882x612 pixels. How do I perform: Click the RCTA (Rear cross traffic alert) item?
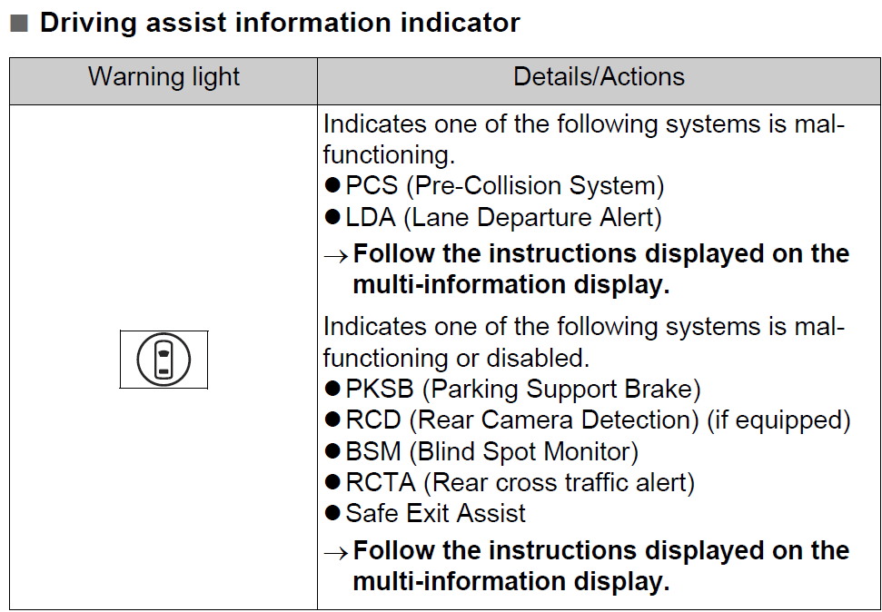tap(520, 483)
